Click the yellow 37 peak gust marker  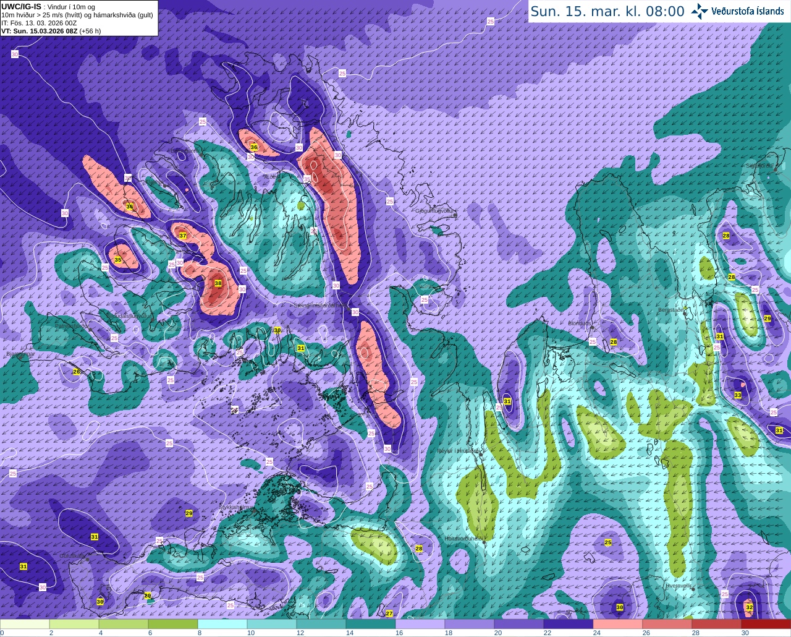[183, 236]
